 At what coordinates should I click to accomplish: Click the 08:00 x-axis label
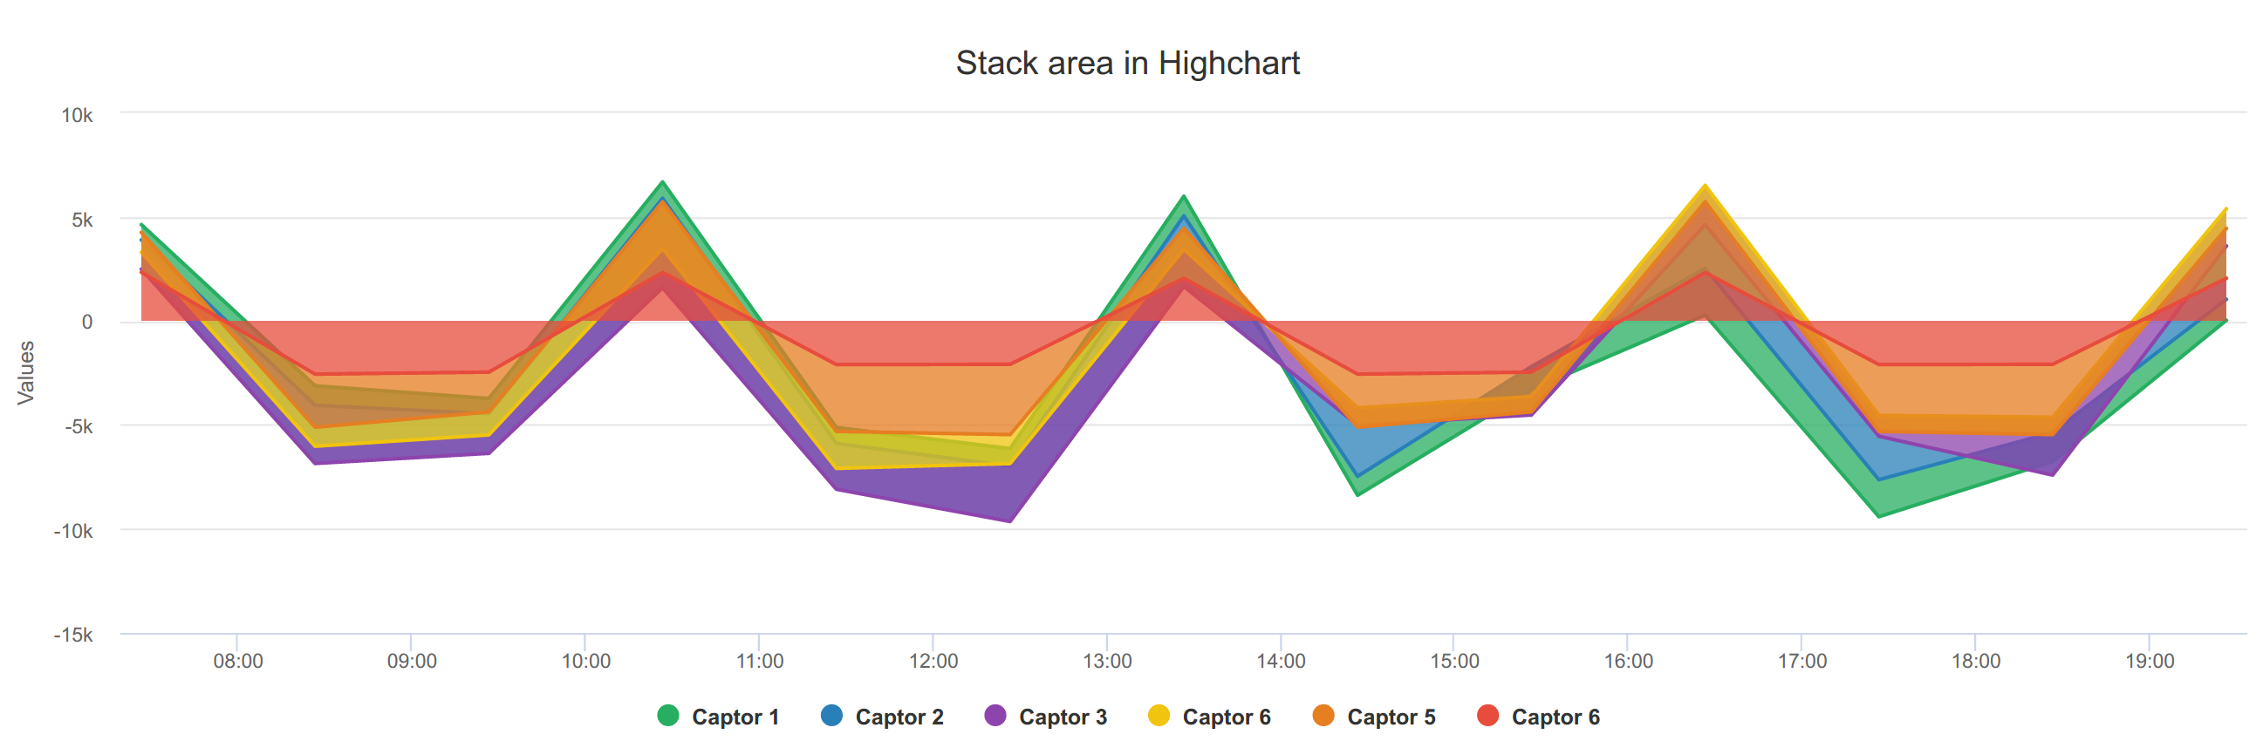pyautogui.click(x=238, y=661)
